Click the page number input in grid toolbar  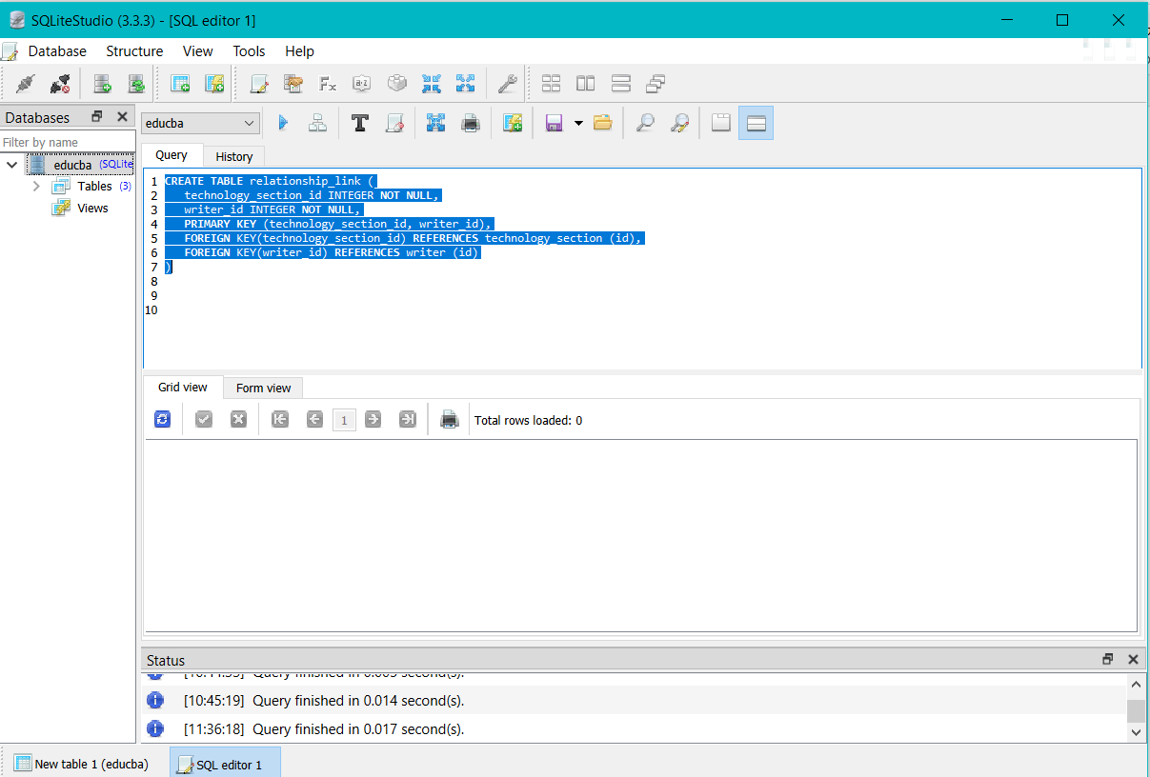tap(344, 419)
